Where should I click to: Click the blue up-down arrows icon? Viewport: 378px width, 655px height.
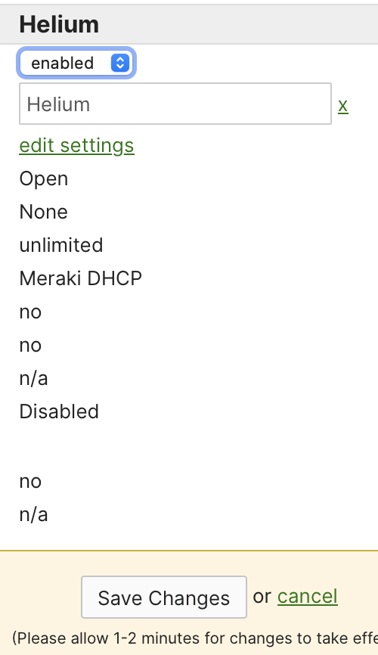pyautogui.click(x=120, y=63)
